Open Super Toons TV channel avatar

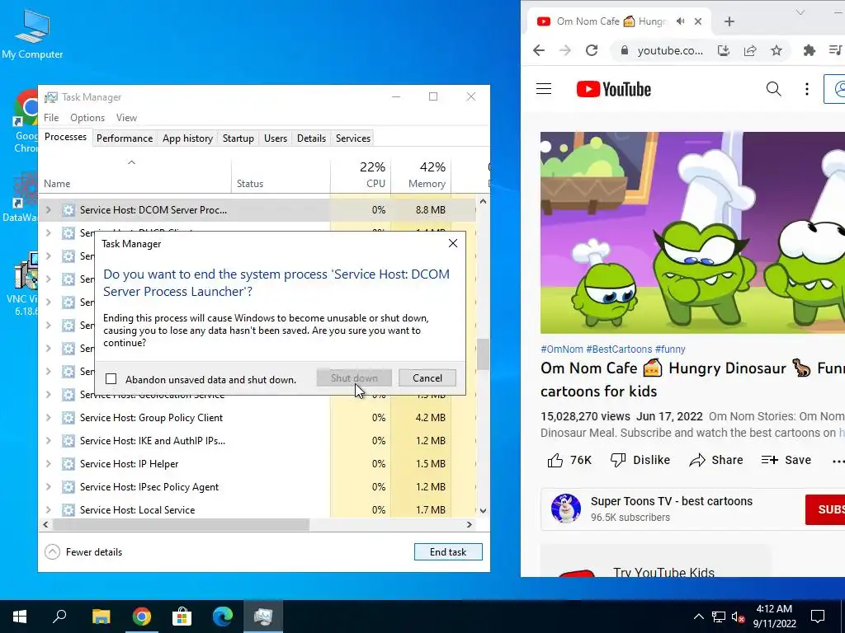click(x=566, y=508)
